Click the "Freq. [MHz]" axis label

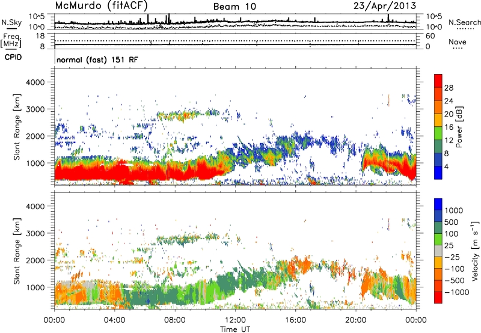click(x=11, y=40)
